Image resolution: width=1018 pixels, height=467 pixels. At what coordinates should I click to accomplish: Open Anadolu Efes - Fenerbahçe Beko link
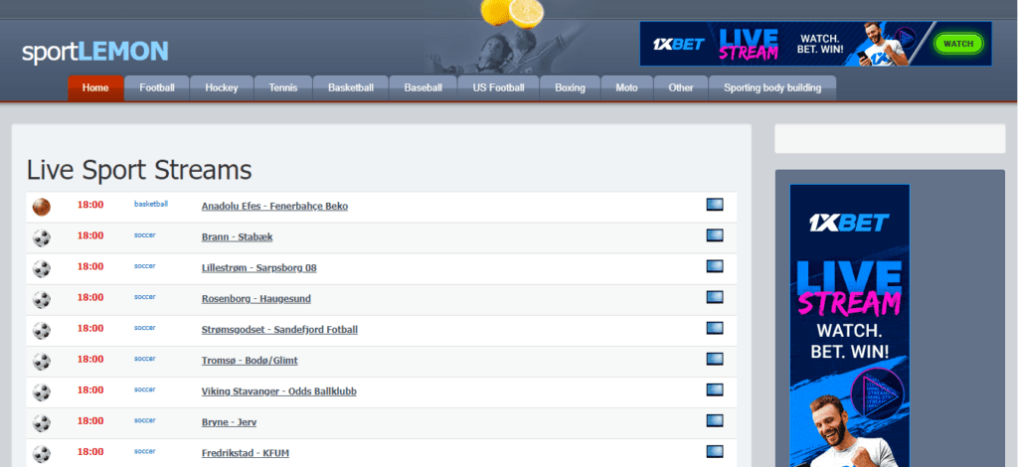tap(274, 207)
